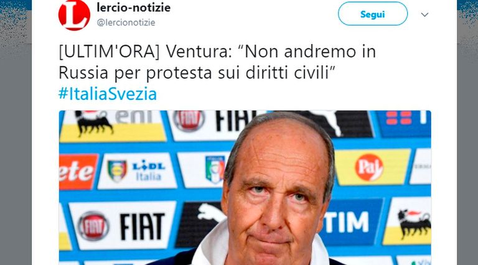Click the Eni dog logo at lower-right
This screenshot has width=478, height=265.
(414, 223)
